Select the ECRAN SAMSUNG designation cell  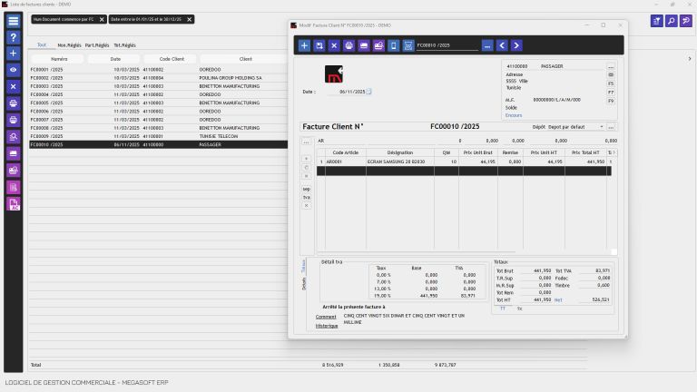(400, 162)
